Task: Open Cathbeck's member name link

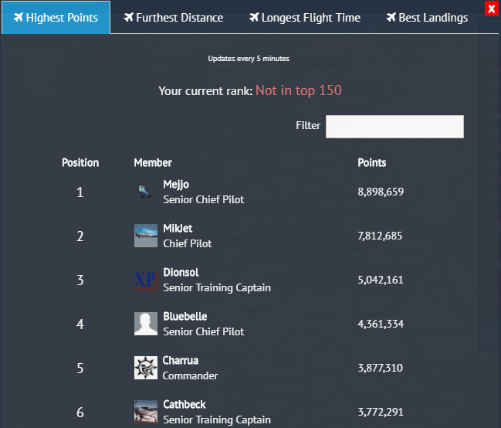Action: coord(184,404)
